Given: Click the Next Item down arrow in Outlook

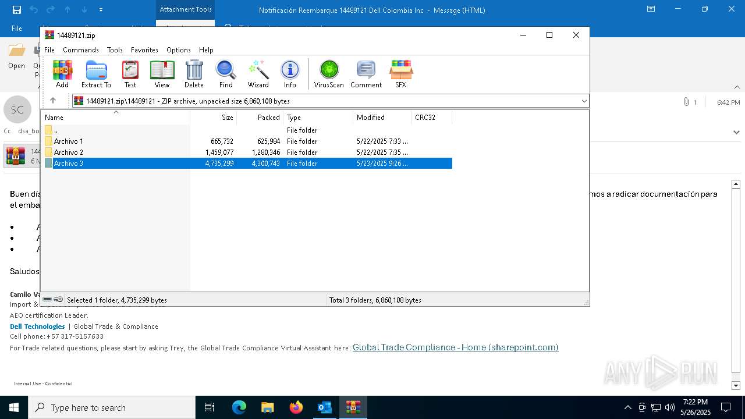Looking at the screenshot, I should 84,10.
